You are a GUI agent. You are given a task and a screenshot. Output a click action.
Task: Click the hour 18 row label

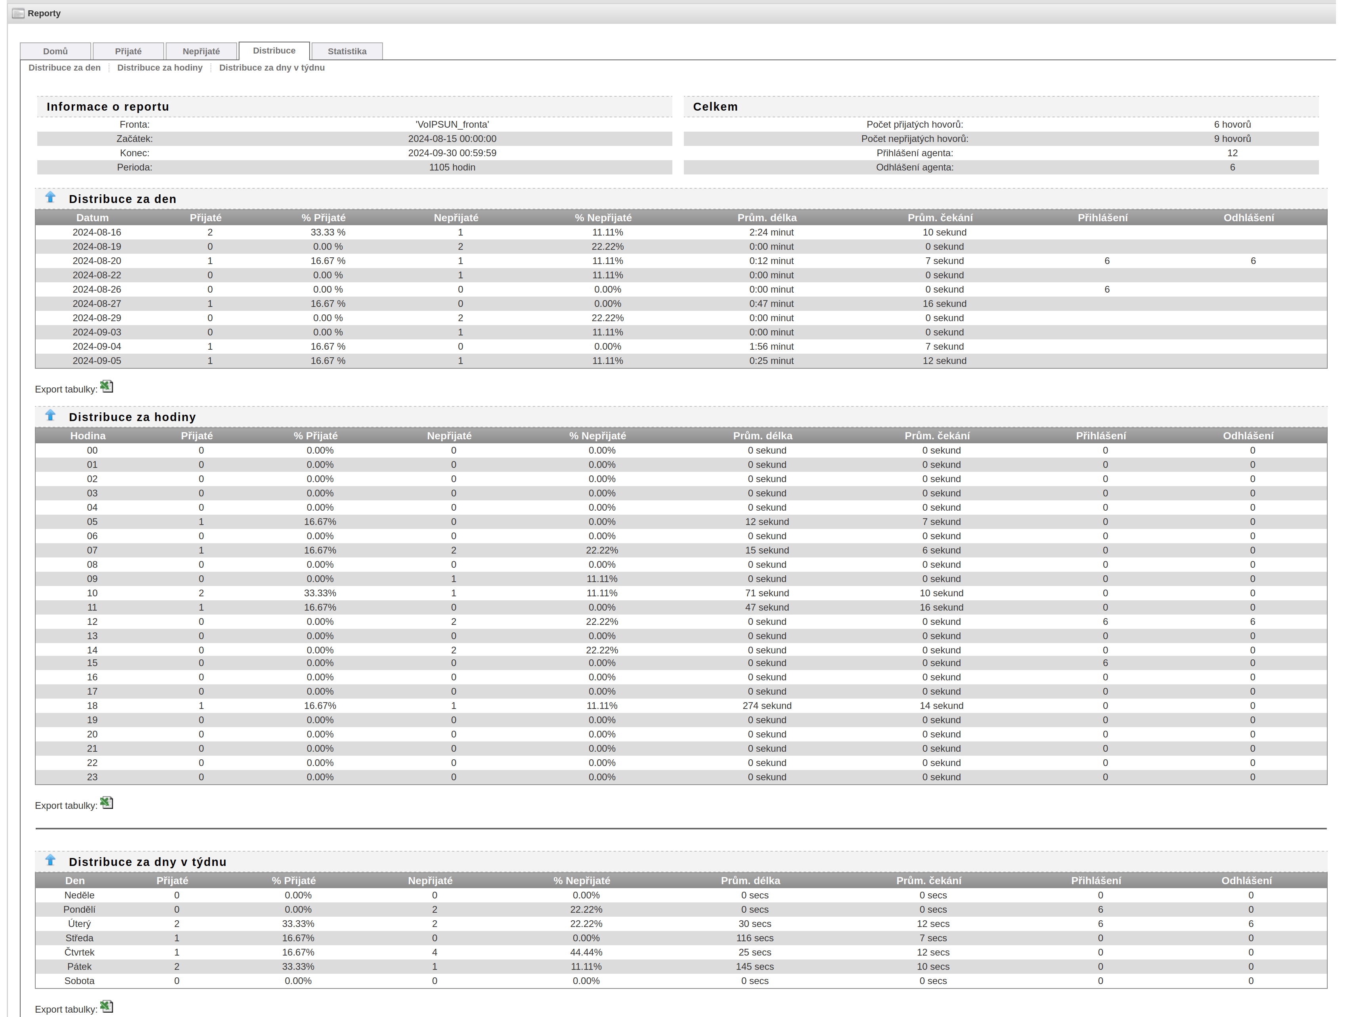92,706
